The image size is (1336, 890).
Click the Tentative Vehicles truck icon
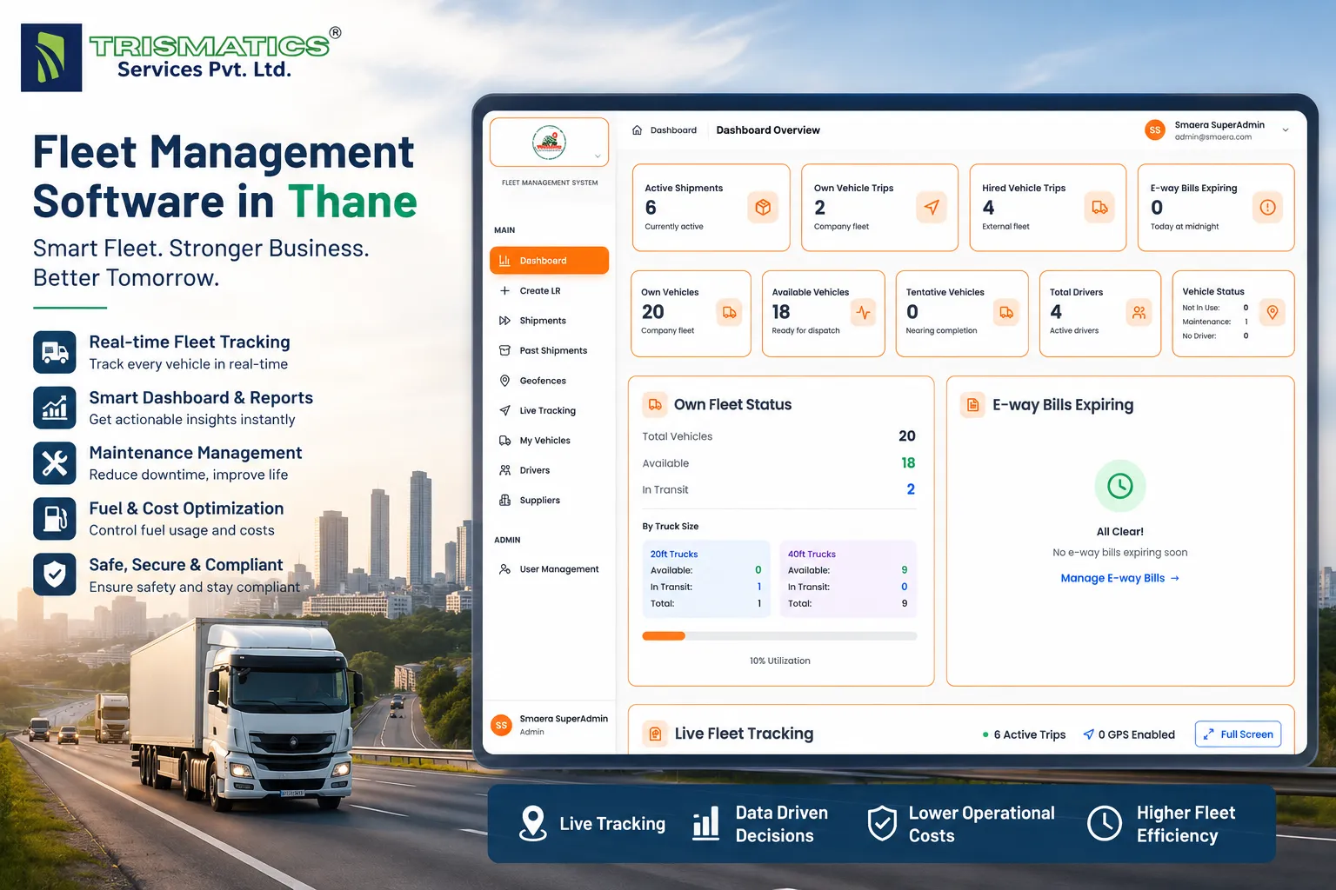pyautogui.click(x=1006, y=312)
